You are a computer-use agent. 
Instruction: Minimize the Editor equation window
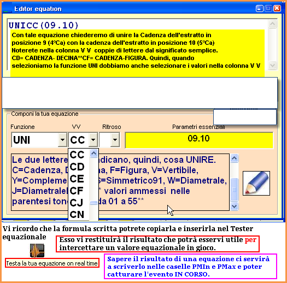[259, 9]
